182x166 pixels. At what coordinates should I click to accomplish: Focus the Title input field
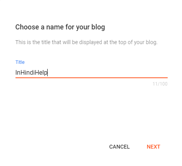pos(91,72)
